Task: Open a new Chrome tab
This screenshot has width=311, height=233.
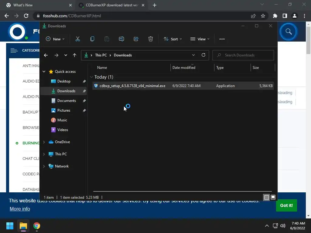Action: tap(155, 5)
